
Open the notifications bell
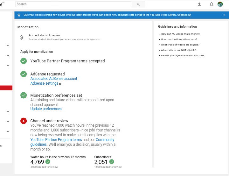click(x=212, y=4)
